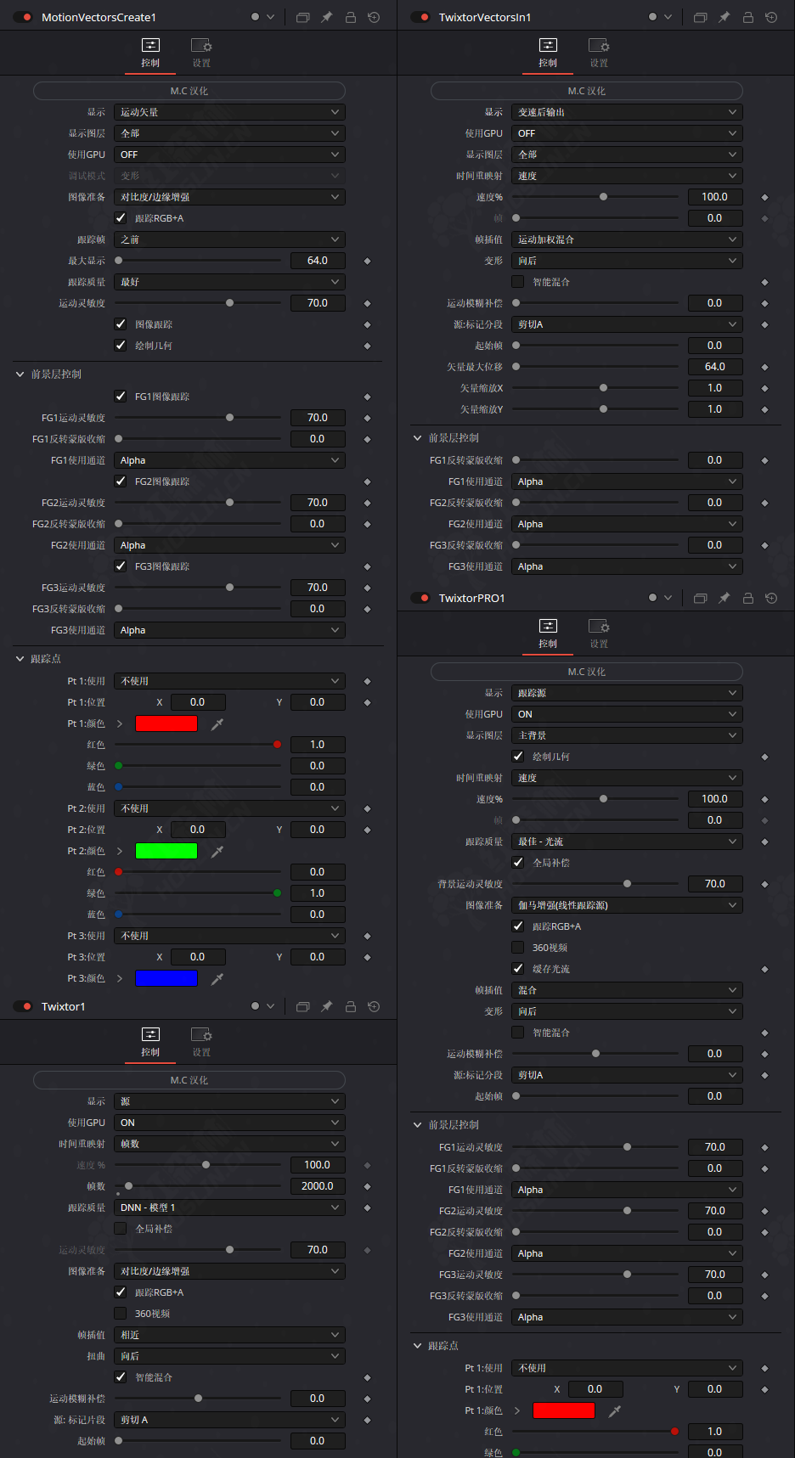Open versions icon on MotionVectorsCreate1 header
This screenshot has width=795, height=1458.
[302, 17]
